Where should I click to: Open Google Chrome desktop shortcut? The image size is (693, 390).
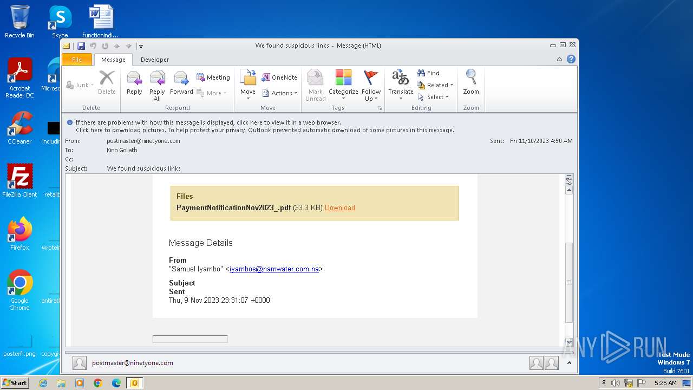[19, 290]
